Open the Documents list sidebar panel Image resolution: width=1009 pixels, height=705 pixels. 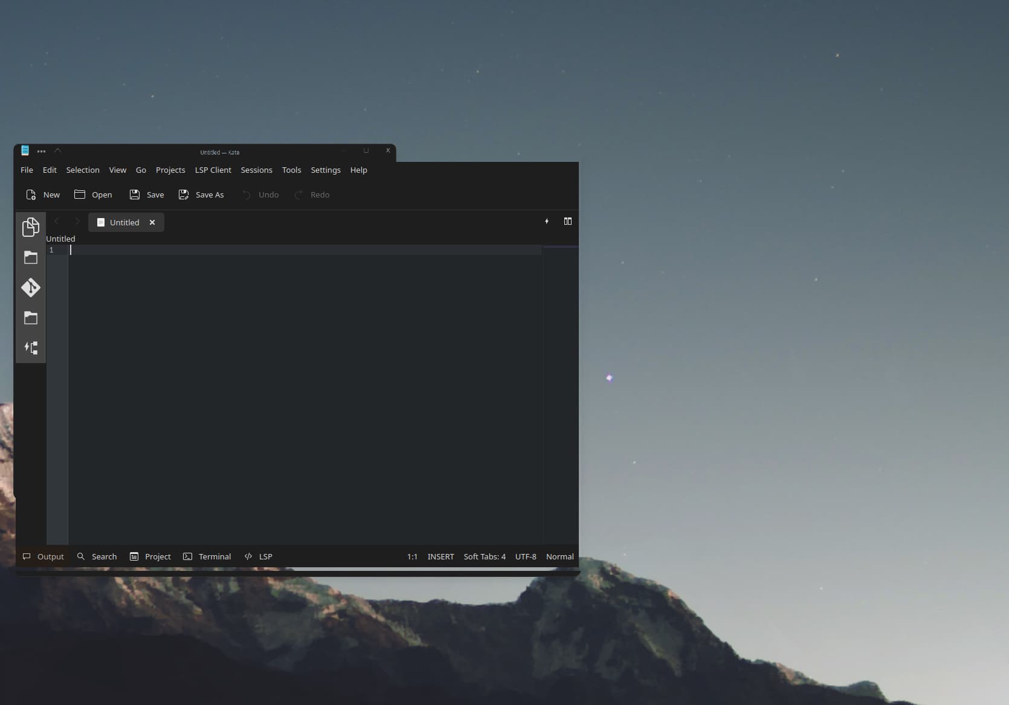(x=31, y=227)
